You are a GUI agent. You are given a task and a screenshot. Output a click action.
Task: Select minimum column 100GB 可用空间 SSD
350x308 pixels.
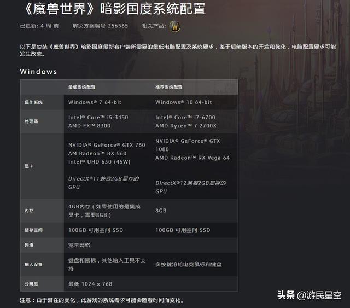[96, 230]
